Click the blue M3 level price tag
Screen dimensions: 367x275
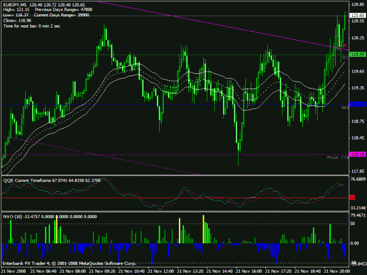pos(358,104)
